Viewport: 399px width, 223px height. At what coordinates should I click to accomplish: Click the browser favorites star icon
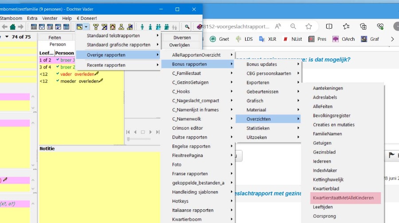coord(309,26)
